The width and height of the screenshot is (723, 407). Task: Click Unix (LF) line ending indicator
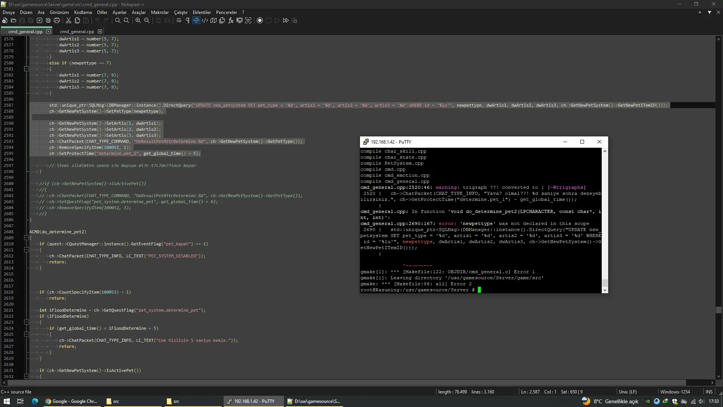(x=628, y=392)
